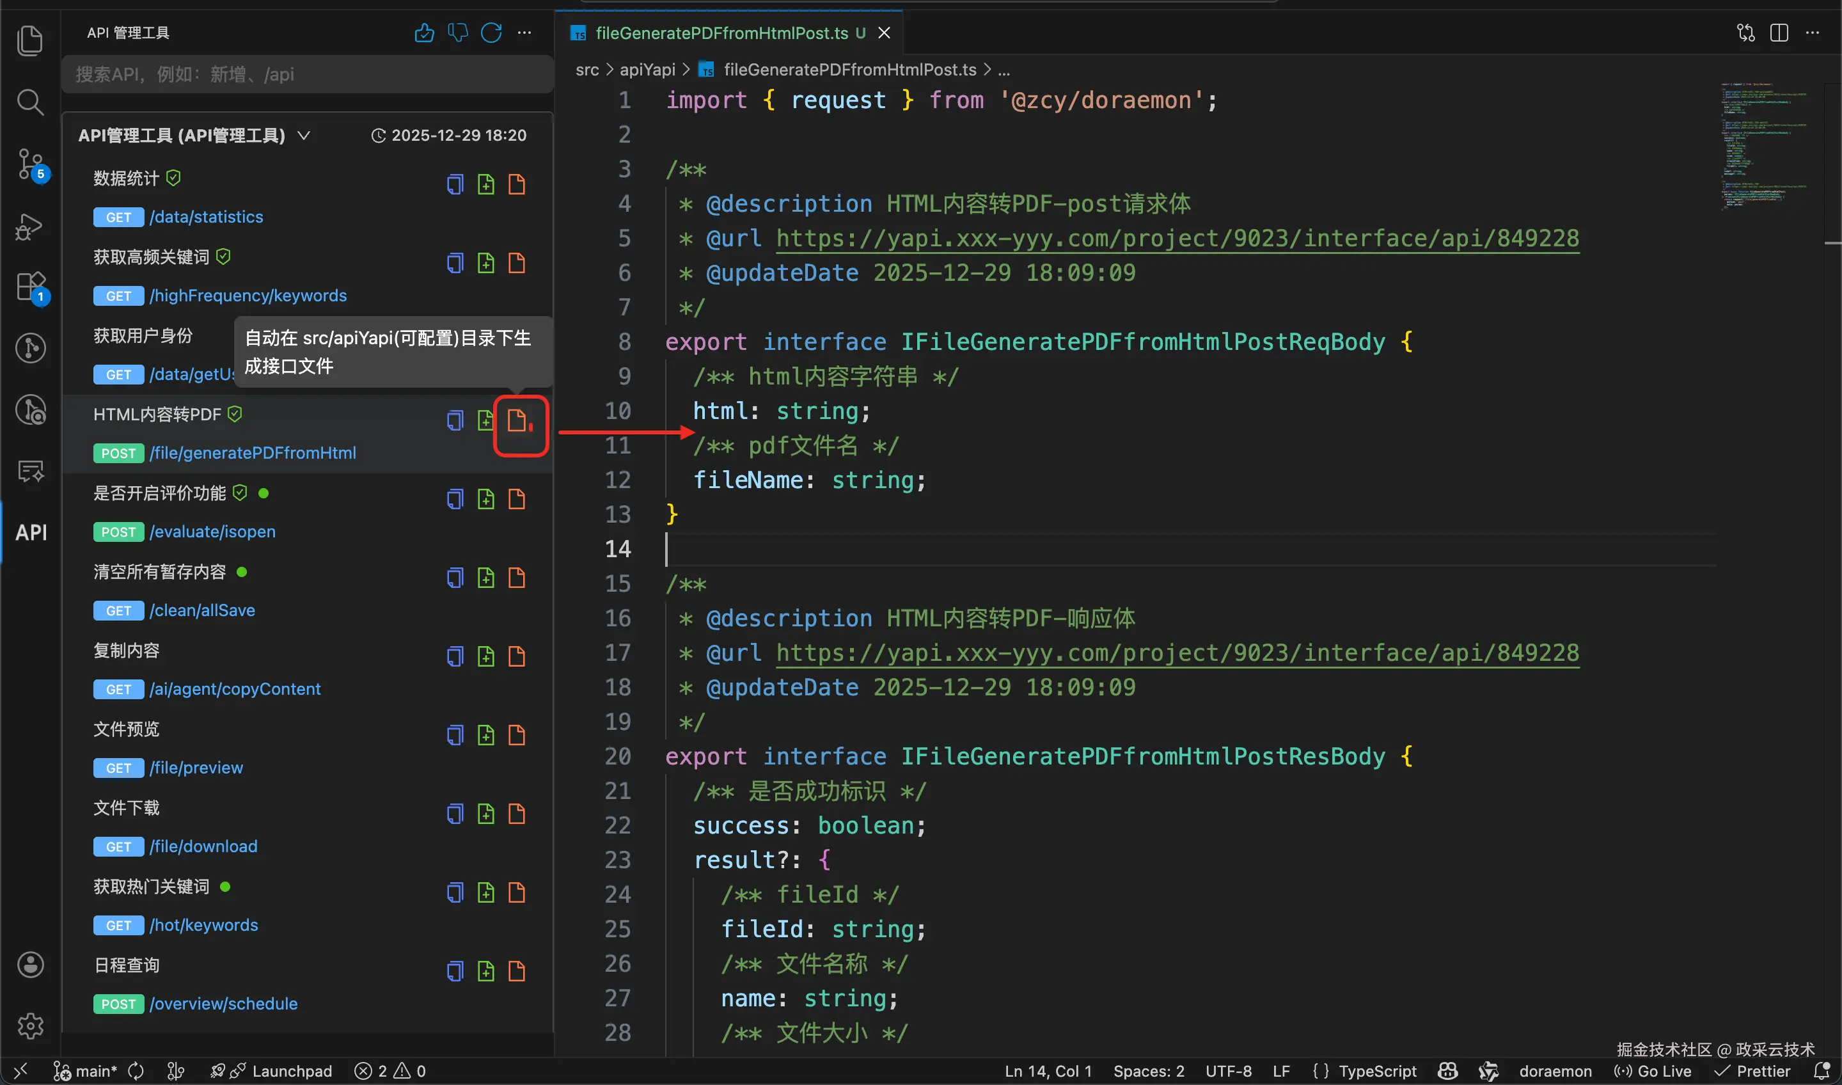Open the API view tab in sidebar

click(x=31, y=532)
